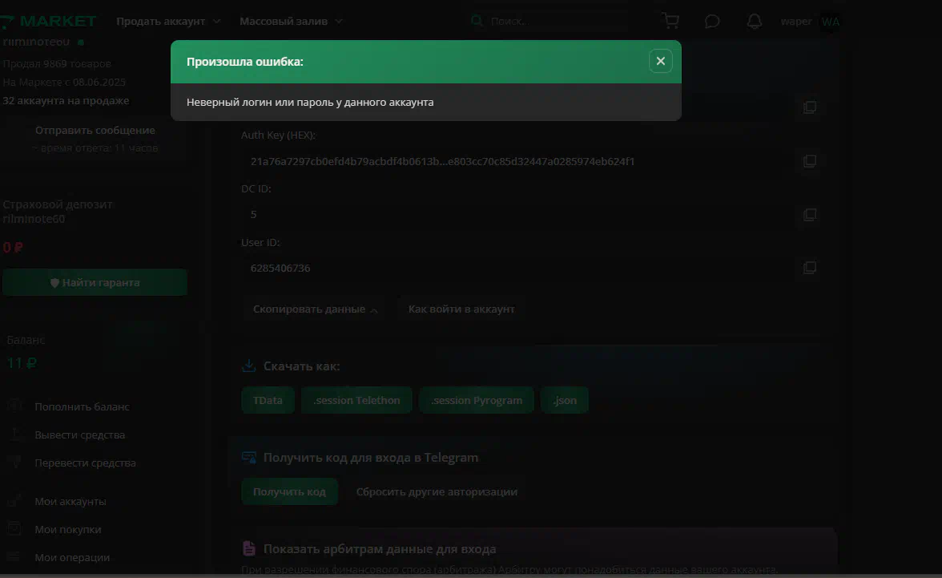
Task: Copy the User ID value
Action: [x=810, y=268]
